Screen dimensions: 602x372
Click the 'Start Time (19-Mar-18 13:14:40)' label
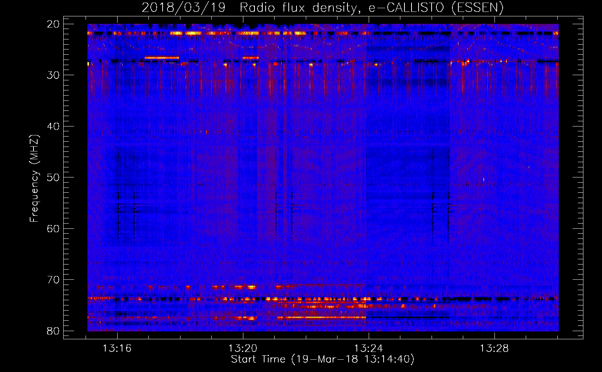(x=322, y=359)
